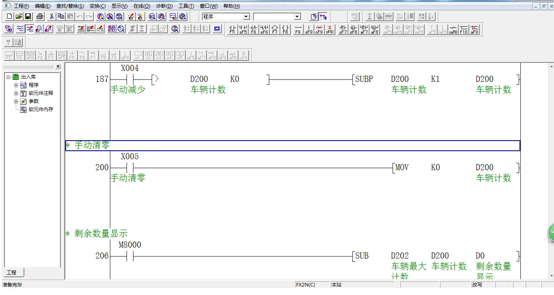Insert application instruction brackets (F8)

pyautogui.click(x=285, y=30)
